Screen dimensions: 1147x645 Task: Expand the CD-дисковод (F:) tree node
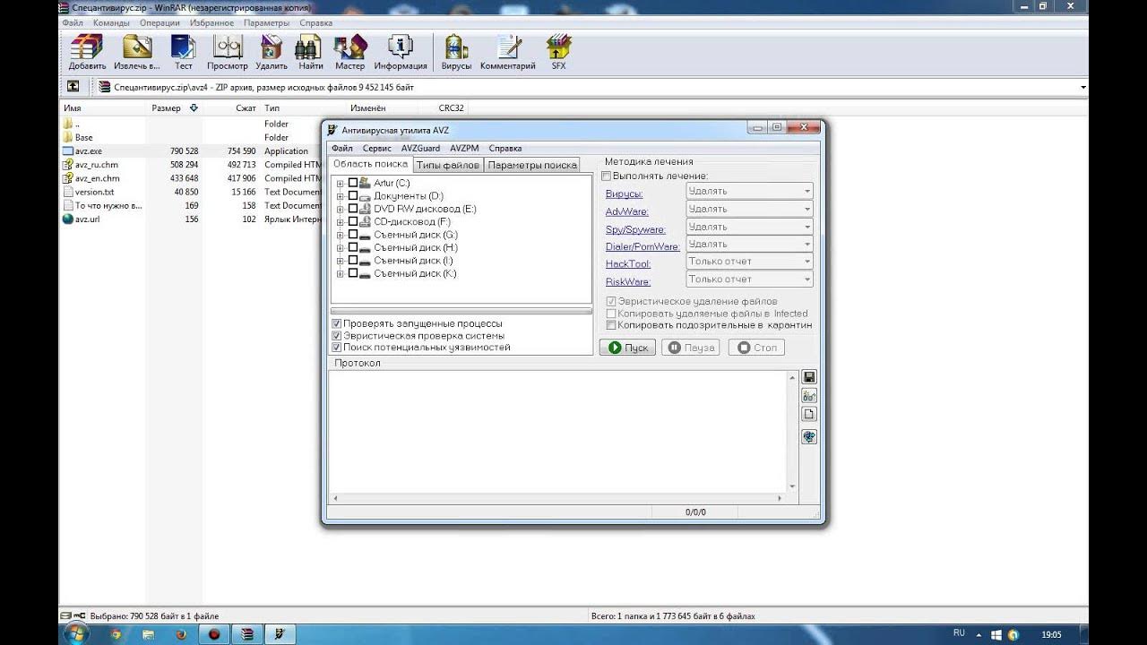click(341, 222)
